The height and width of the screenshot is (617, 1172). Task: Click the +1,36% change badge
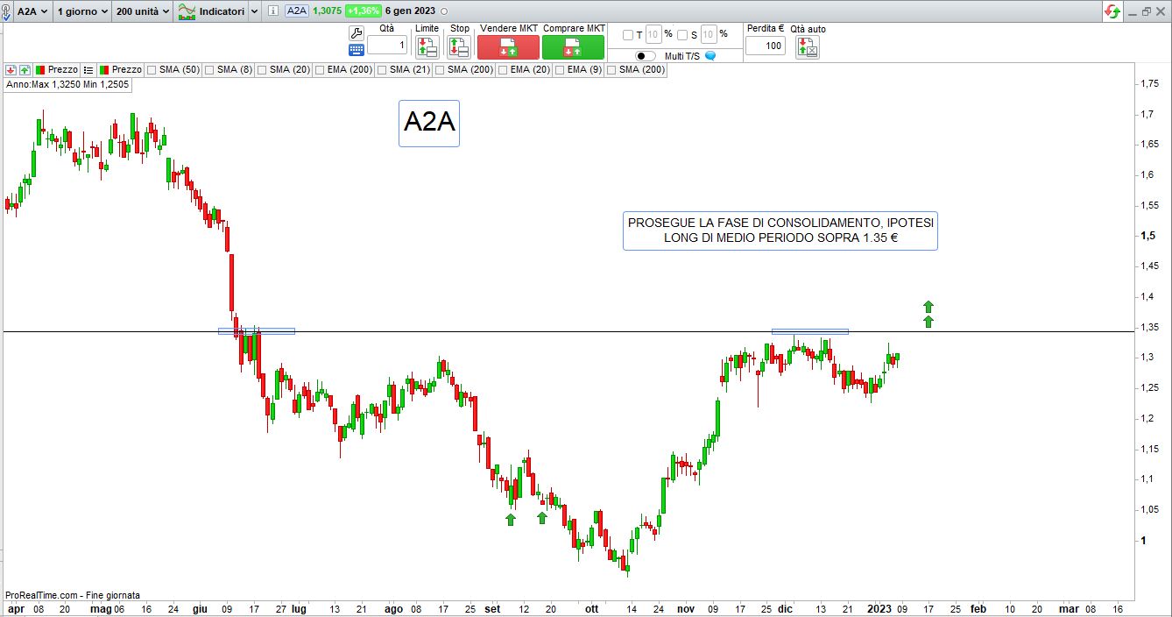[x=363, y=11]
